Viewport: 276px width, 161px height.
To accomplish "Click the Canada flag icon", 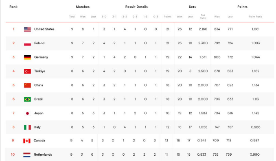I will [27, 141].
